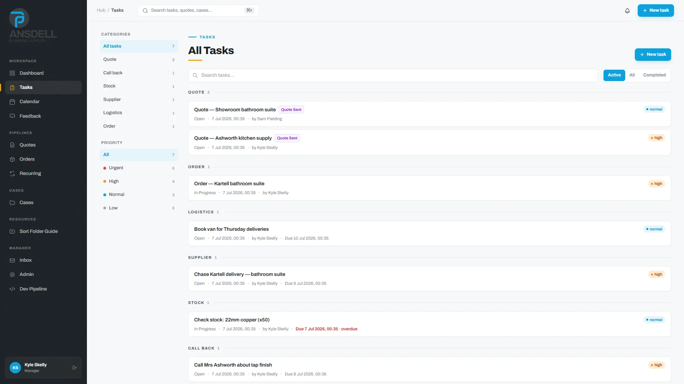Image resolution: width=684 pixels, height=384 pixels.
Task: Click the grey Low priority dot
Action: 105,208
